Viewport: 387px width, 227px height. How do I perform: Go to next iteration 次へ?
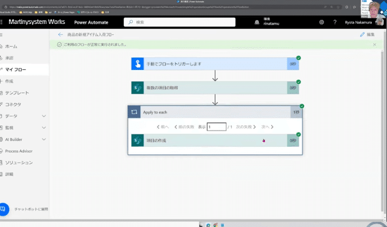click(267, 127)
